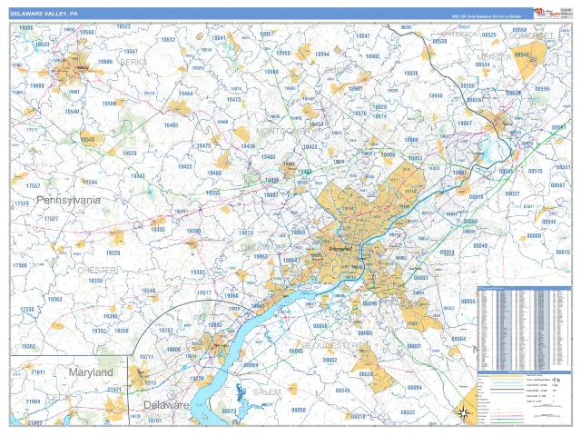Click ZIP code 08070
Image resolution: width=581 pixels, height=436 pixels.
tap(229, 411)
